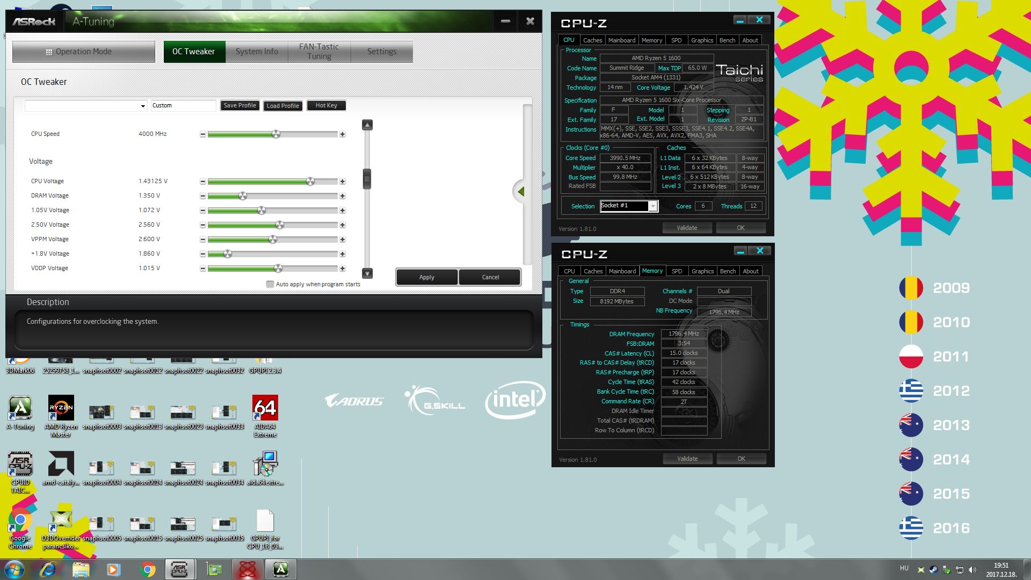Expand the Socket #1 selection dropdown

[x=653, y=206]
